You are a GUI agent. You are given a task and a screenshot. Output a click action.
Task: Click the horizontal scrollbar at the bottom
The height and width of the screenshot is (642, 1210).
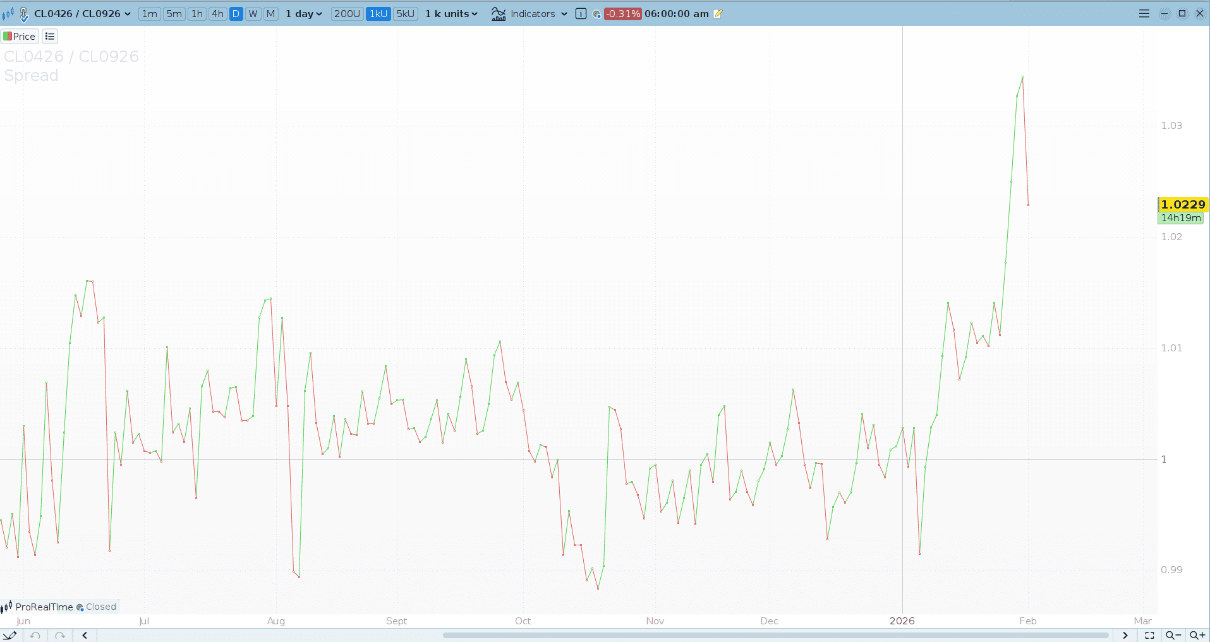click(x=776, y=635)
